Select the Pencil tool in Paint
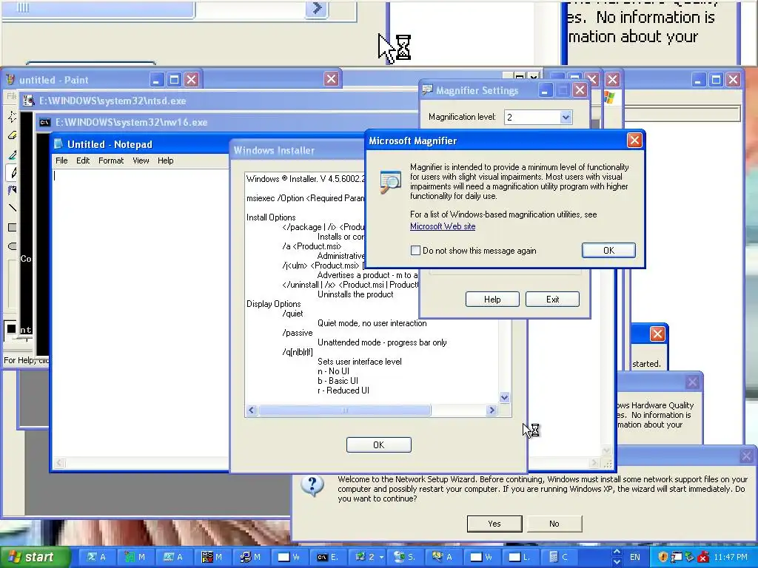This screenshot has height=568, width=758. tap(12, 172)
